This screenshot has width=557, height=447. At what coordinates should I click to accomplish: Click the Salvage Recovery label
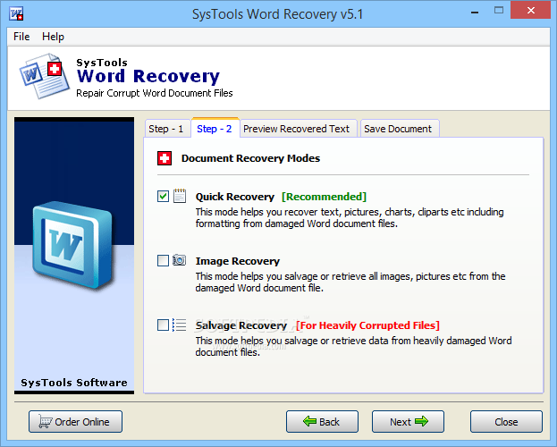pos(241,325)
